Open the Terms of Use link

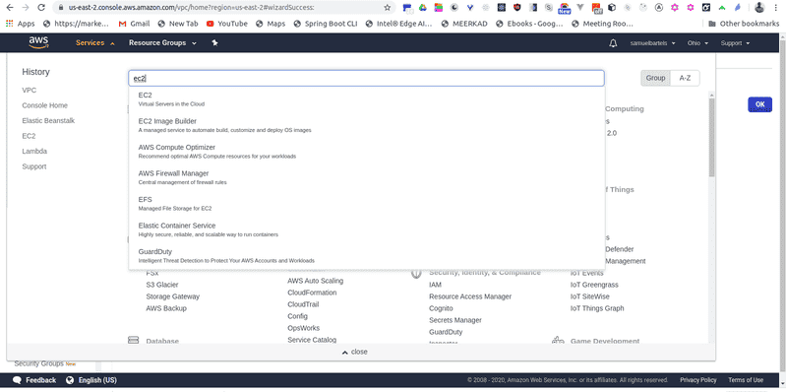[746, 380]
